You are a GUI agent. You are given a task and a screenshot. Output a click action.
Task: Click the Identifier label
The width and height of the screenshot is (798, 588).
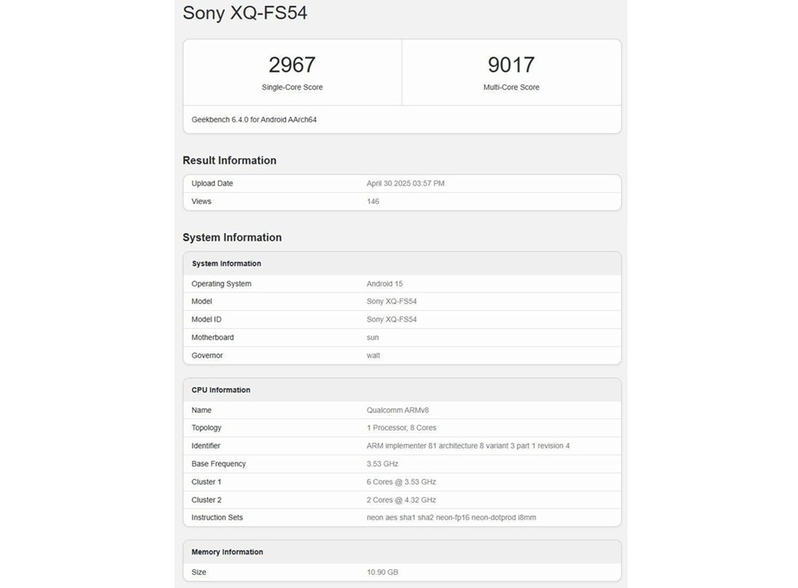206,446
